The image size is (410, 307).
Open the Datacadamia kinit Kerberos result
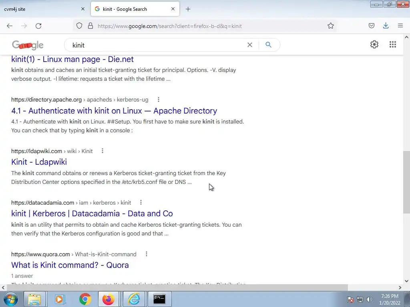pyautogui.click(x=92, y=213)
